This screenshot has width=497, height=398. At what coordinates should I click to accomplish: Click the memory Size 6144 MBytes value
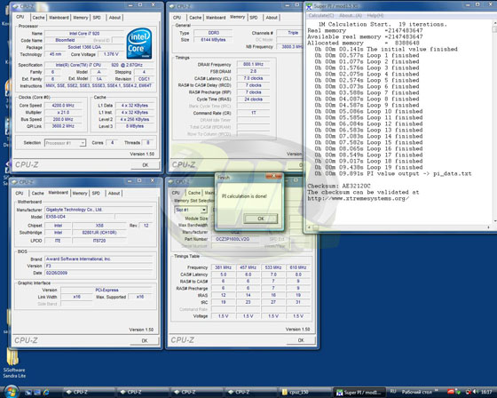[213, 40]
